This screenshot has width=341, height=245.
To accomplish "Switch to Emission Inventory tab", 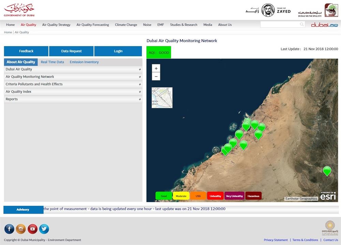I will (84, 62).
